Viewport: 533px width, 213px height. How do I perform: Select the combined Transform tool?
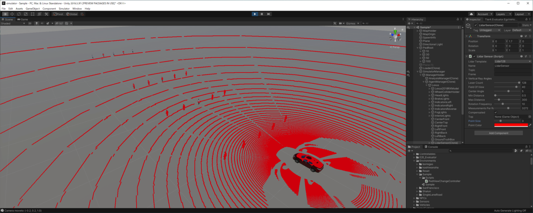pos(40,14)
